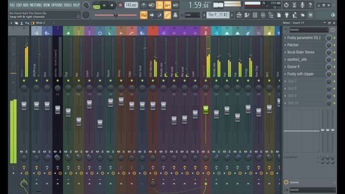The height and width of the screenshot is (194, 345).
Task: Click the question mark help icon
Action: (x=310, y=5)
